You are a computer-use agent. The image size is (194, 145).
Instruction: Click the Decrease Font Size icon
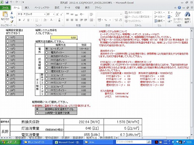click(x=61, y=14)
